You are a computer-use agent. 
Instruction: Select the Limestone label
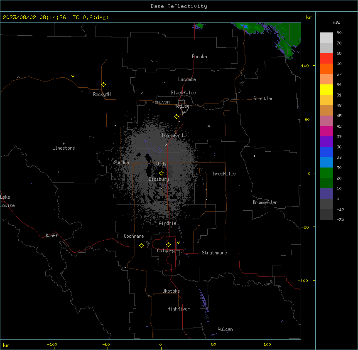pos(64,148)
